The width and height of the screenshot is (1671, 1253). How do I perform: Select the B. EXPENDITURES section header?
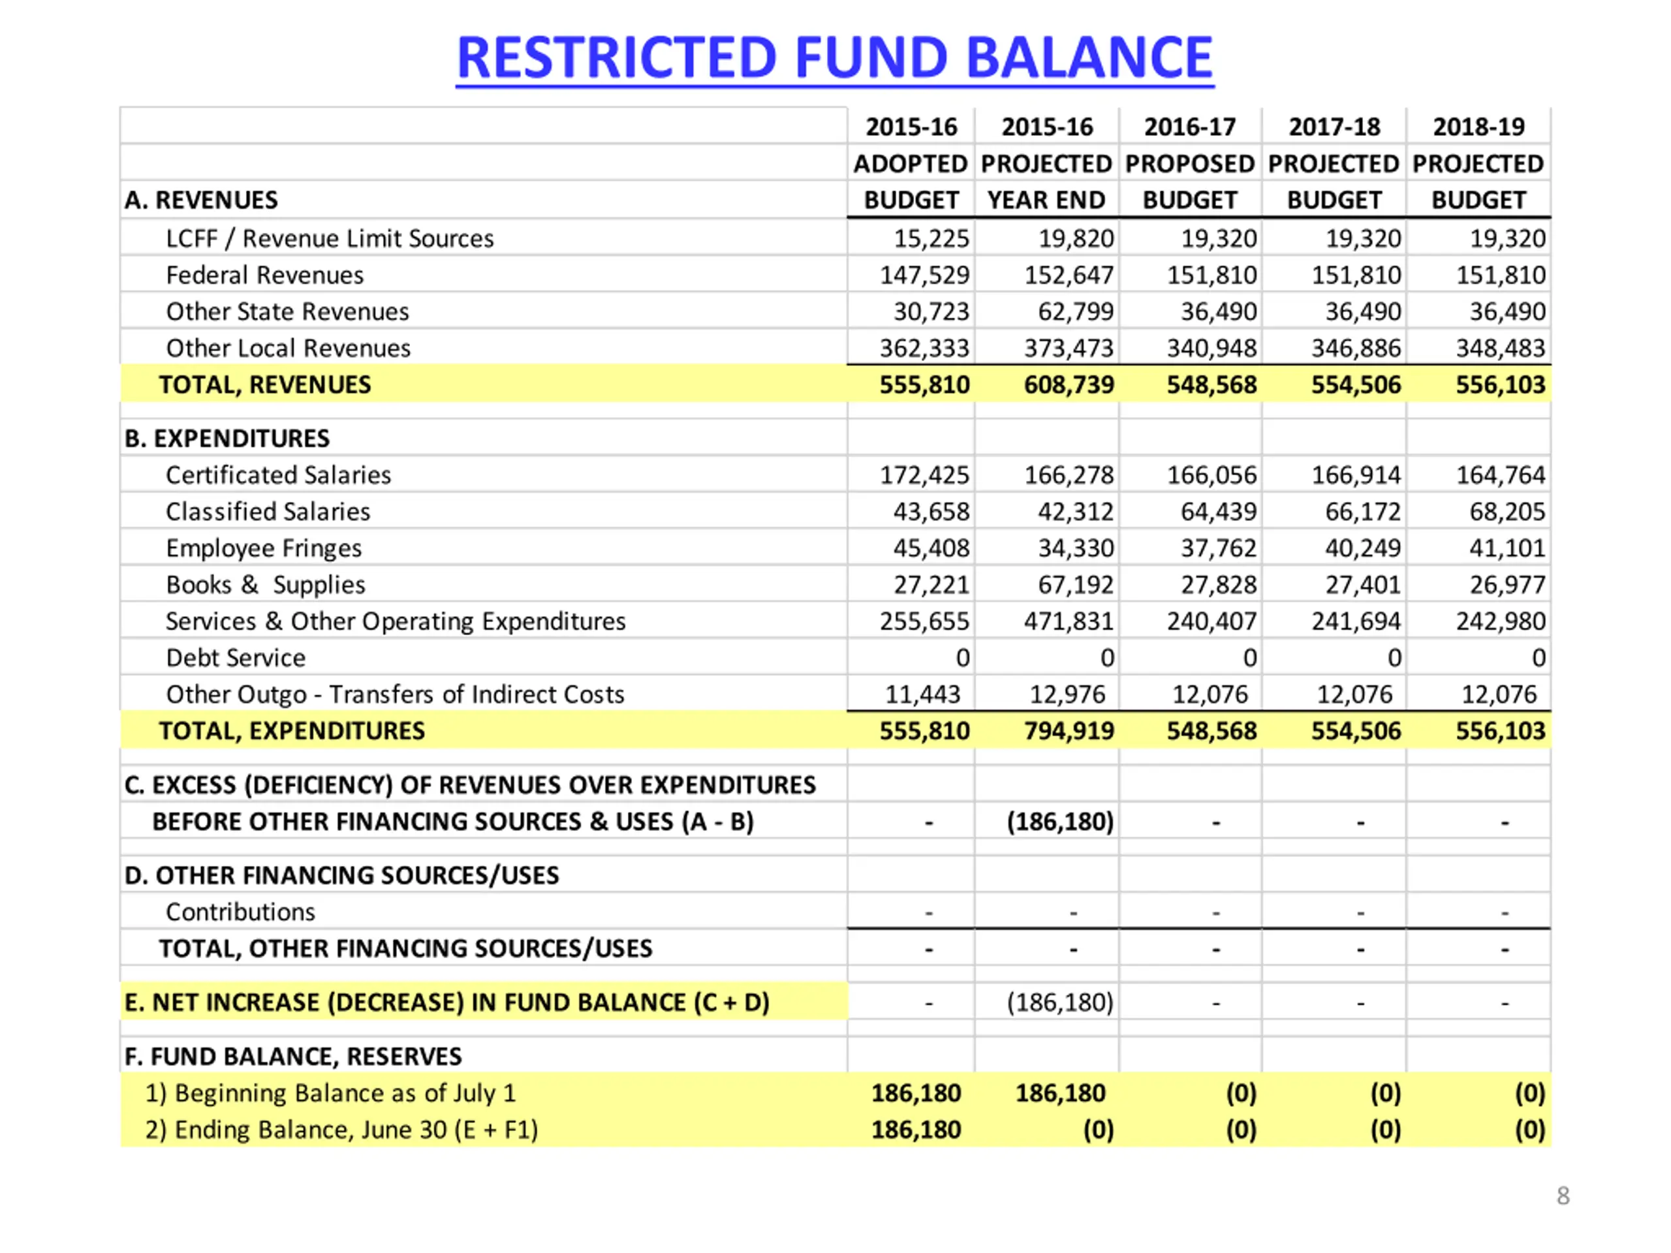226,438
